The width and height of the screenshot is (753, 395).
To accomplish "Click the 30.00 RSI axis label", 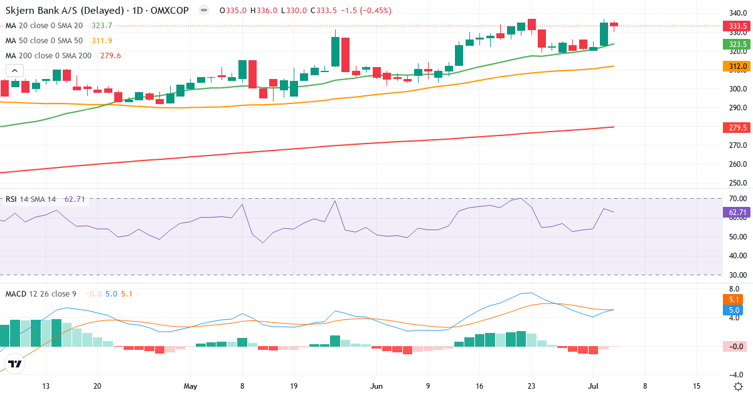I will pyautogui.click(x=737, y=275).
